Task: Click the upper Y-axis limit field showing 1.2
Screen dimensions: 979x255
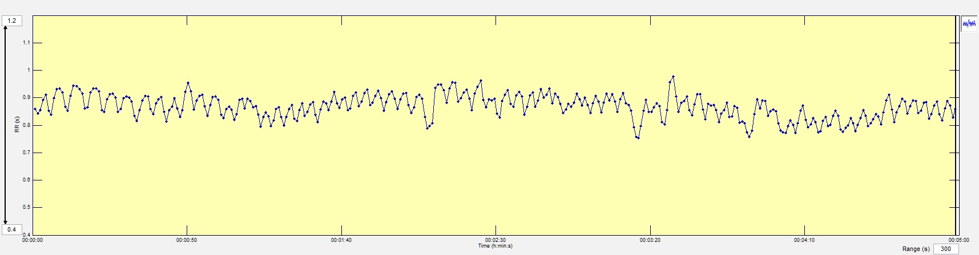Action: (x=12, y=21)
